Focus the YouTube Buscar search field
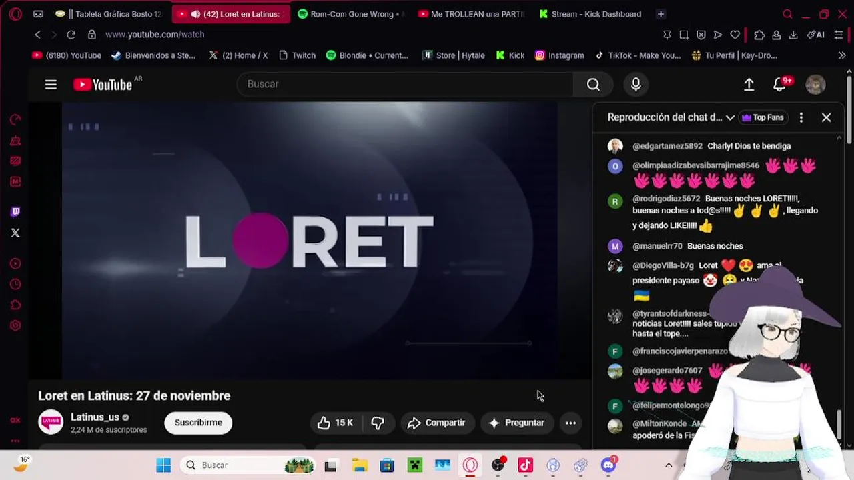The width and height of the screenshot is (854, 480). [405, 84]
